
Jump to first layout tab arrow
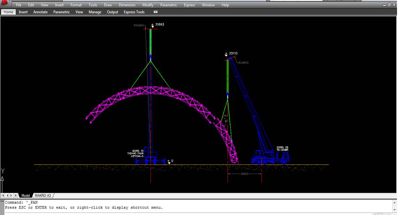(3, 196)
